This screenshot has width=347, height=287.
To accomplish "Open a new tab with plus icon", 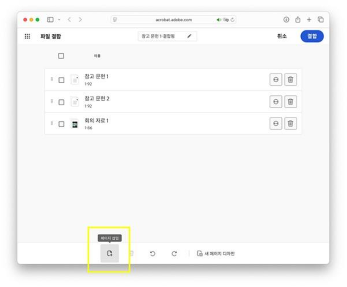I will (309, 20).
